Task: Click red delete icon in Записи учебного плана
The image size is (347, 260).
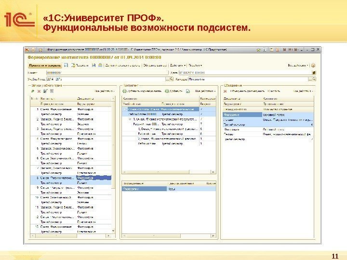Action: point(39,91)
